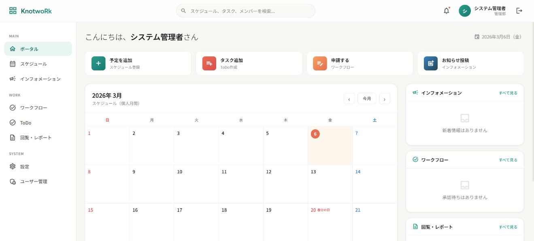
Task: Click 新着情報はありません text
Action: click(465, 130)
